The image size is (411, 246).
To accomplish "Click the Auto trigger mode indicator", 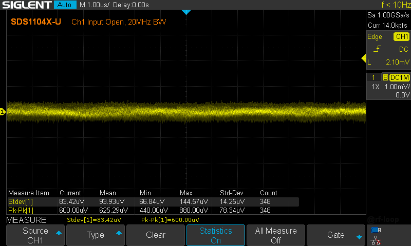I will (x=65, y=5).
